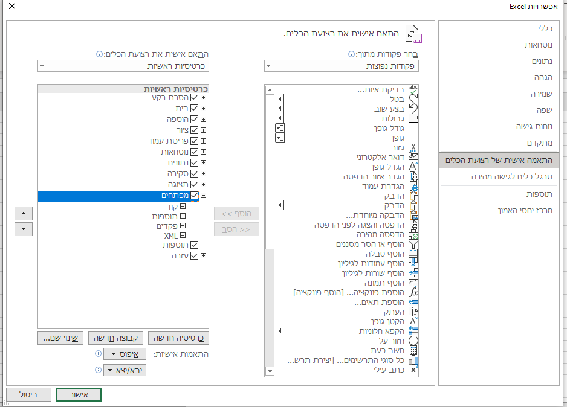Select the fx icon for הוספת פונקציה
The width and height of the screenshot is (567, 407).
(413, 292)
